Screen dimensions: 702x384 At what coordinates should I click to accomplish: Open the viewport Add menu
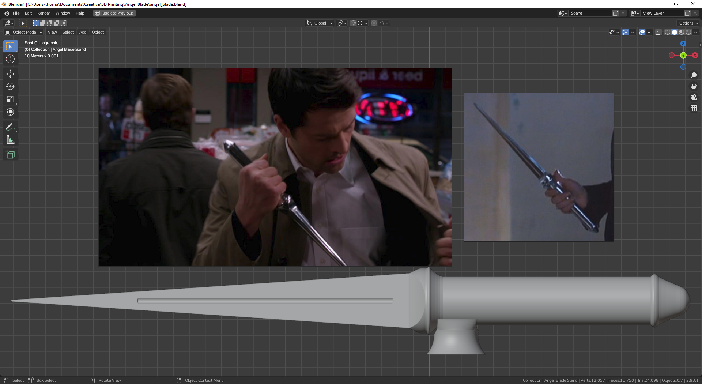coord(83,32)
